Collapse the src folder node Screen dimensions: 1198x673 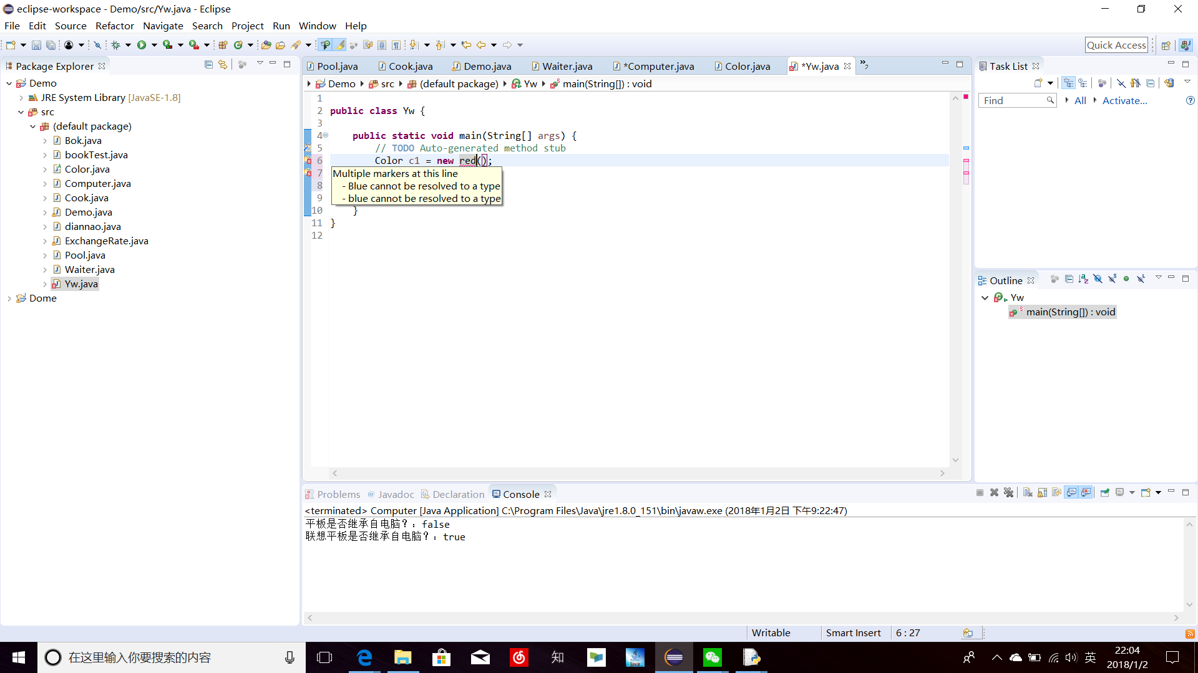click(x=21, y=112)
